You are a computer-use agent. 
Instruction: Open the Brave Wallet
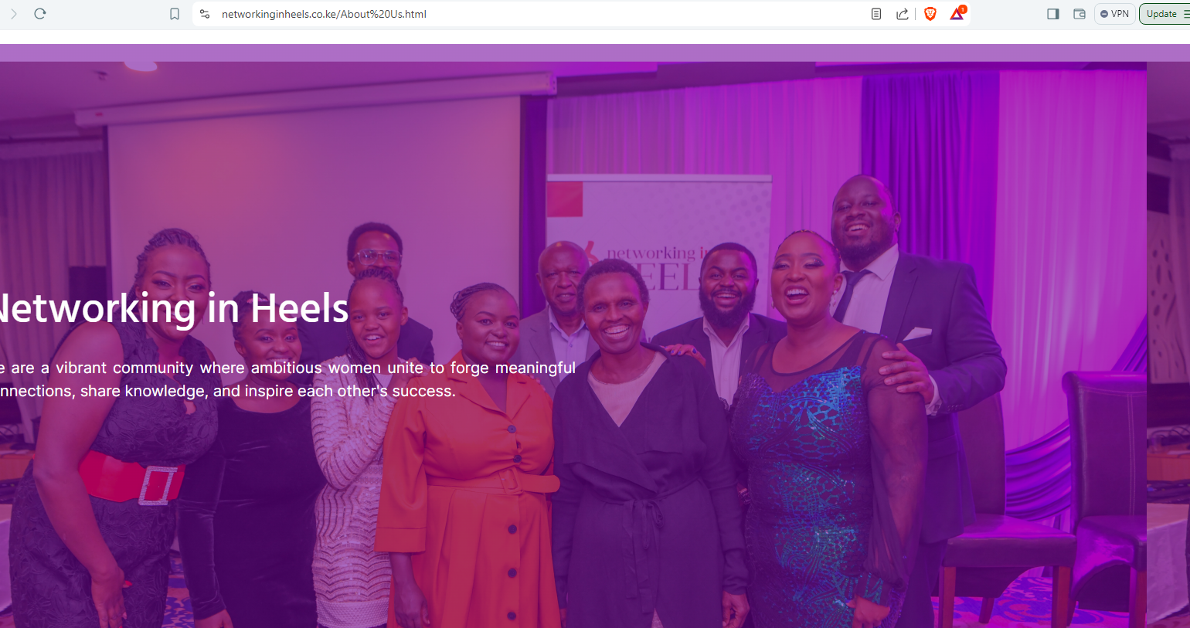tap(1079, 14)
